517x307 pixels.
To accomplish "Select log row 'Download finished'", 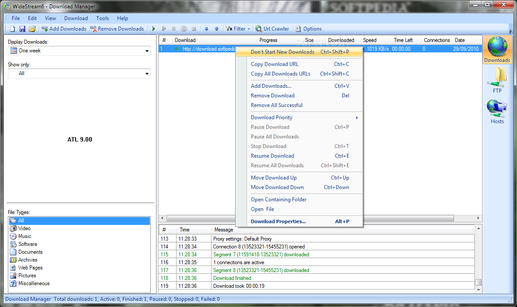I will pos(316,278).
